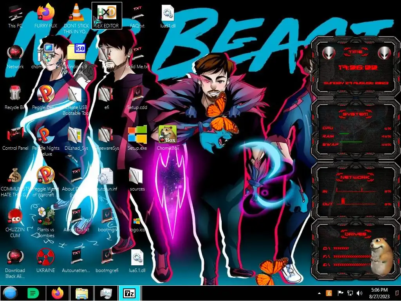This screenshot has height=301, width=401.
Task: Open Create USB Bootable Tool icon
Action: [x=76, y=100]
